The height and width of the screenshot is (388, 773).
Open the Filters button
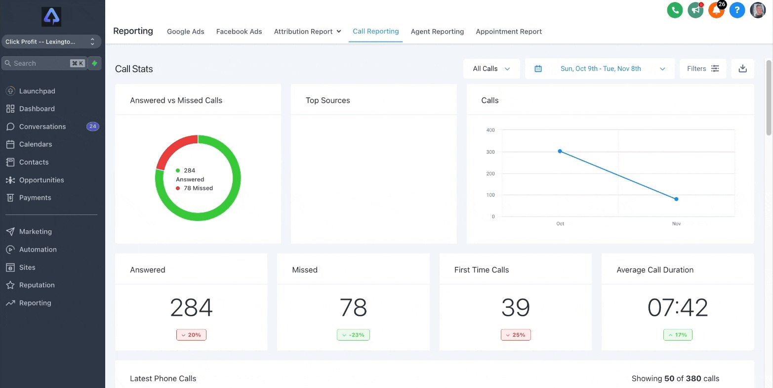[702, 69]
